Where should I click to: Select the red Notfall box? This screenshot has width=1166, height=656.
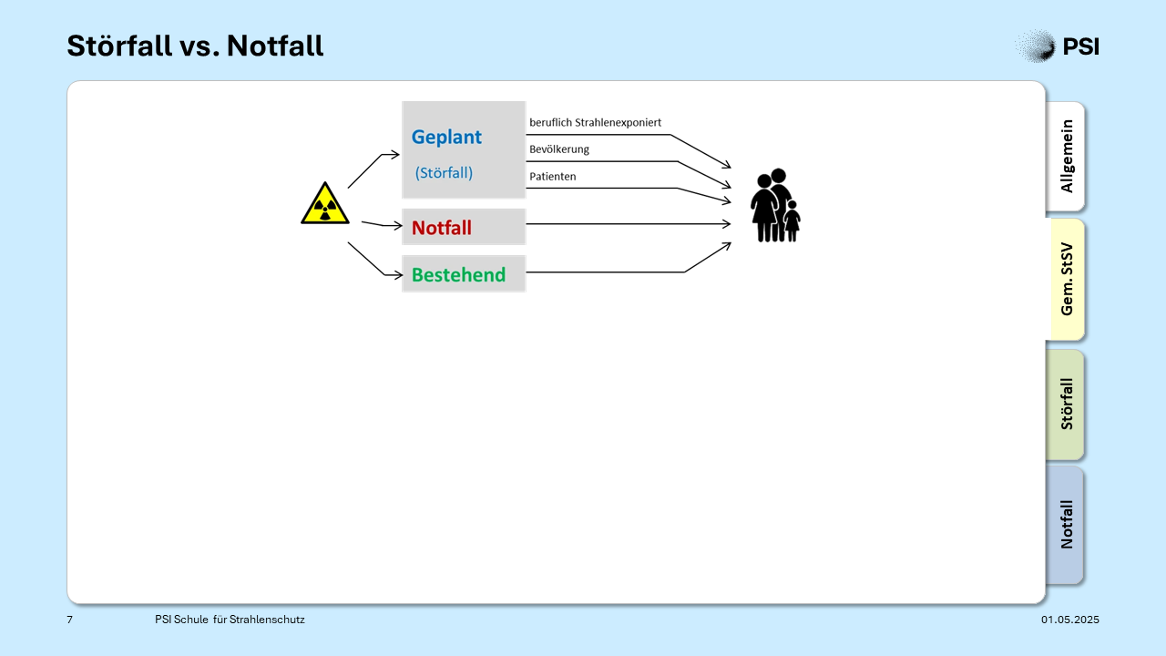point(464,227)
